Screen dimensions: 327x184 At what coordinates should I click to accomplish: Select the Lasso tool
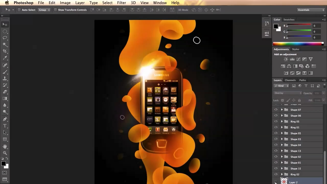point(5,38)
